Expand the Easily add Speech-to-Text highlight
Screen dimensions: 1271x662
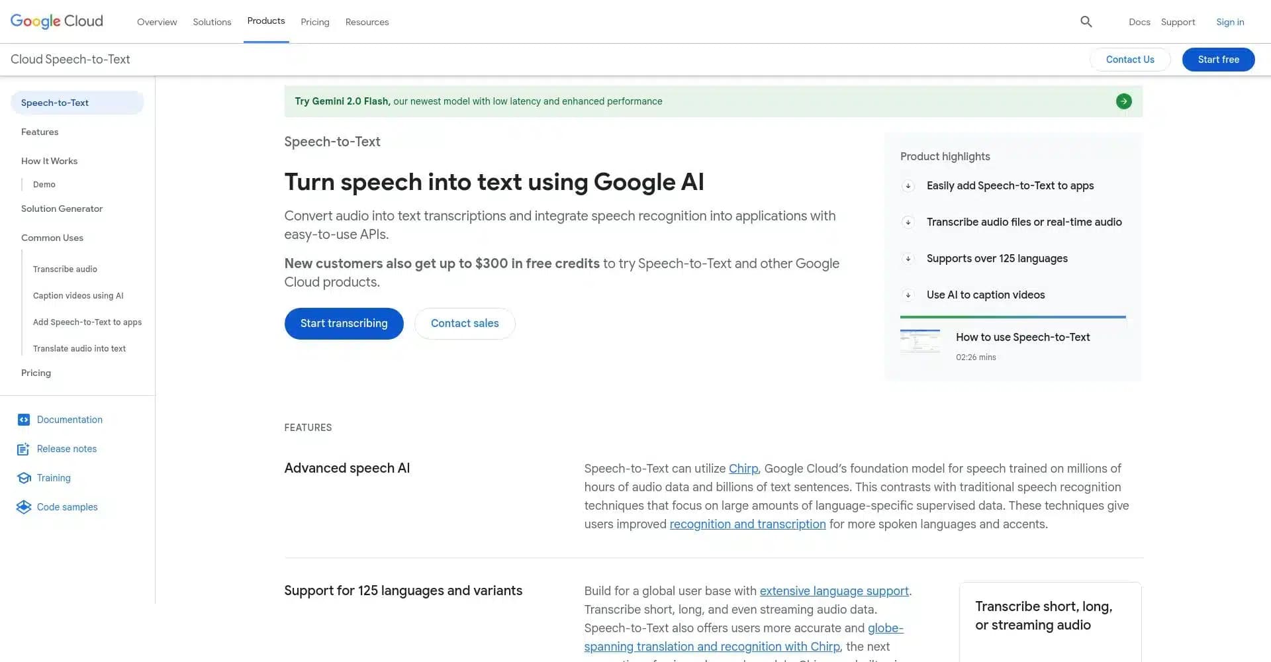coord(908,186)
